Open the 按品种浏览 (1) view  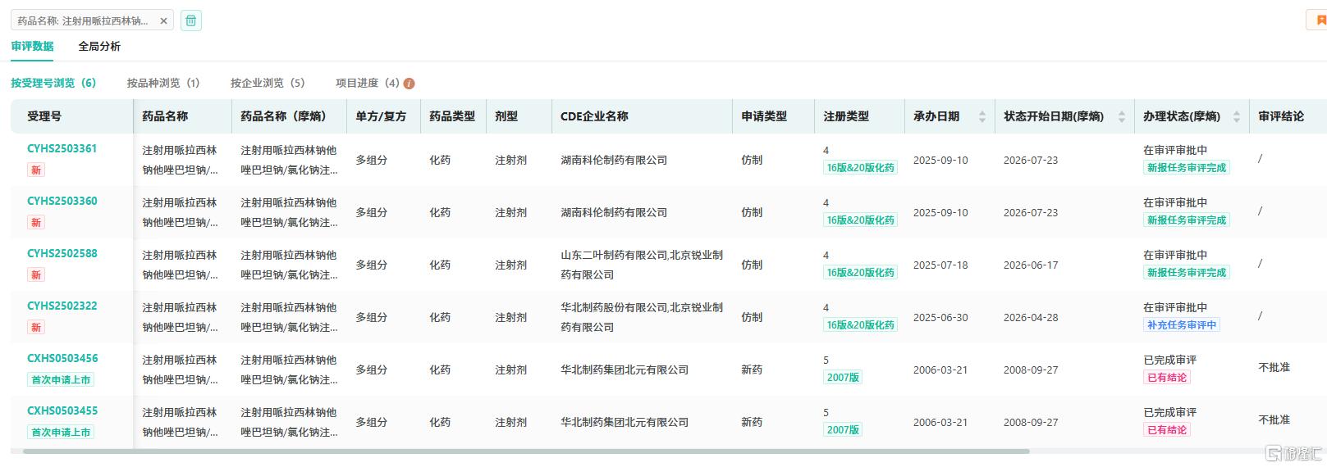point(163,83)
